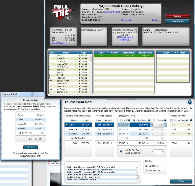Sort tables list by Table column header
Viewport: 195px width, 186px height.
click(102, 53)
